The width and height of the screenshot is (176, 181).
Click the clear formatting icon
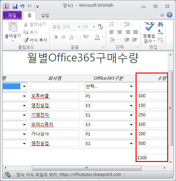click(x=100, y=27)
